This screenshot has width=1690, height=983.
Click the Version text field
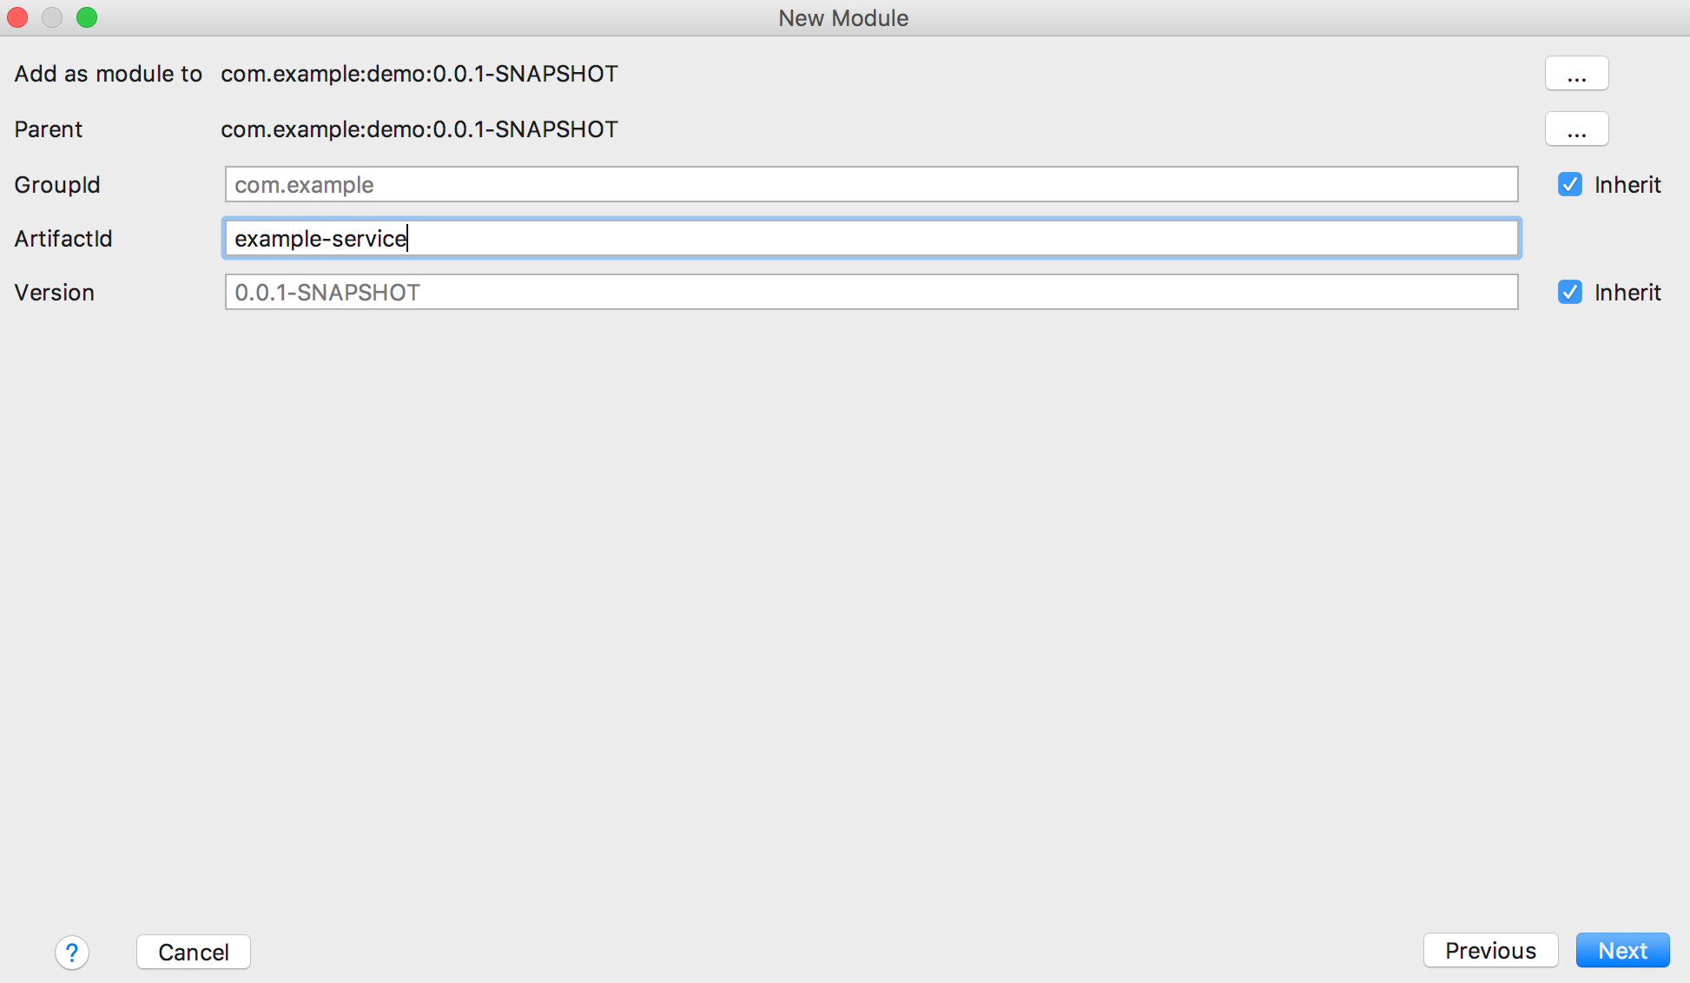click(x=871, y=293)
